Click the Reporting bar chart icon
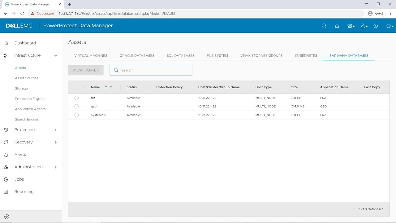 click(x=6, y=192)
